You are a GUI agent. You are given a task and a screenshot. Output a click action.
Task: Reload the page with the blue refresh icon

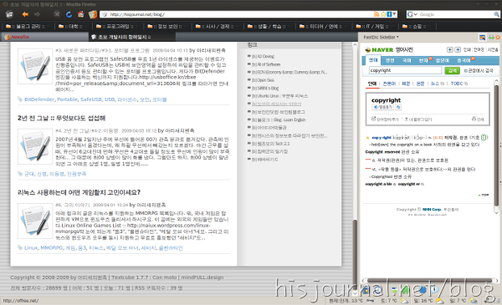tap(69, 14)
